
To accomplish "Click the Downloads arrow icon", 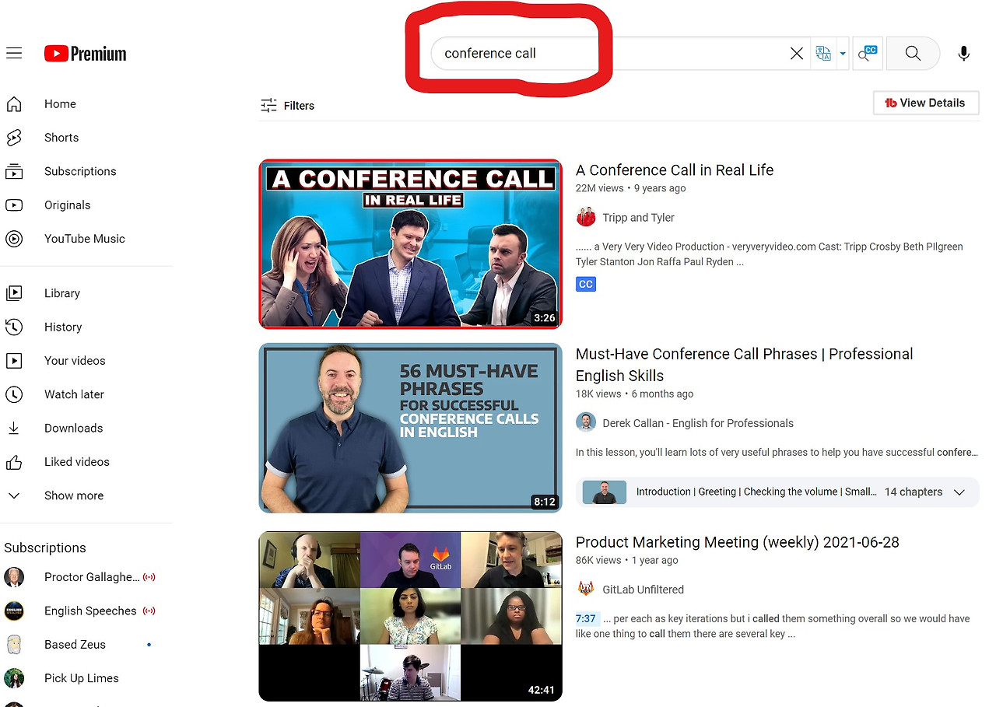I will (x=14, y=429).
